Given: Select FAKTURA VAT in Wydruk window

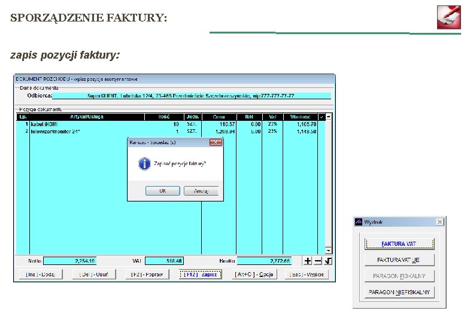Looking at the screenshot, I should 399,244.
